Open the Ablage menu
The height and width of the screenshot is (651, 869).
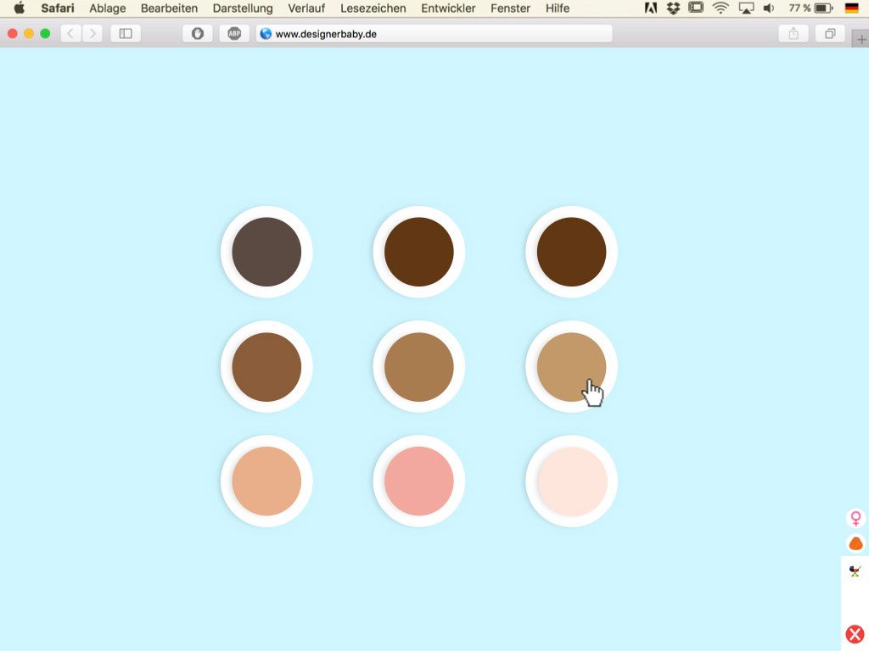tap(108, 8)
